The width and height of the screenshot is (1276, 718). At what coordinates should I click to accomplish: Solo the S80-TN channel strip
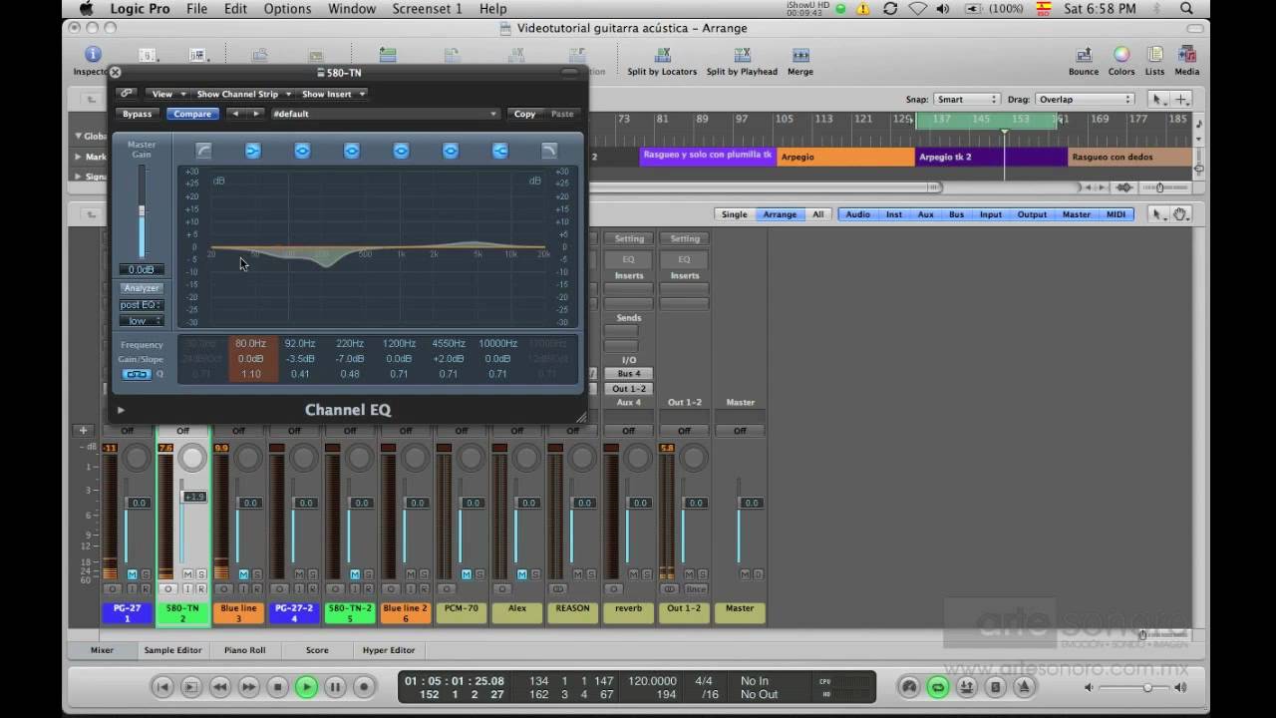(x=201, y=574)
